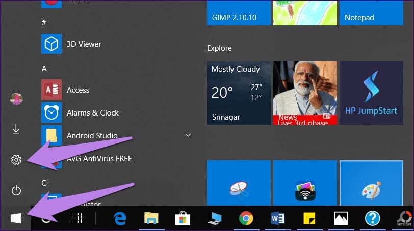Open Photos app from taskbar
Viewport: 414px width, 231px height.
click(341, 218)
